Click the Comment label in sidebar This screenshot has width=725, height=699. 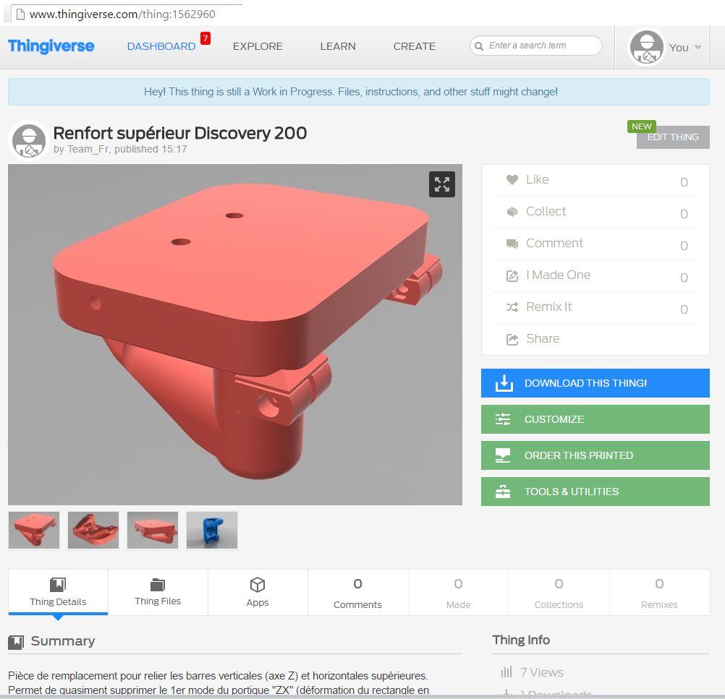554,244
